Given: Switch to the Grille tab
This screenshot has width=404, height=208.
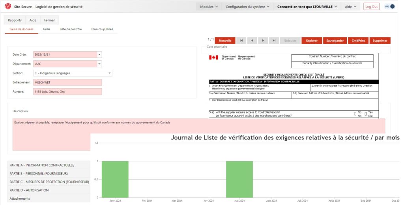Looking at the screenshot, I should pyautogui.click(x=47, y=29).
